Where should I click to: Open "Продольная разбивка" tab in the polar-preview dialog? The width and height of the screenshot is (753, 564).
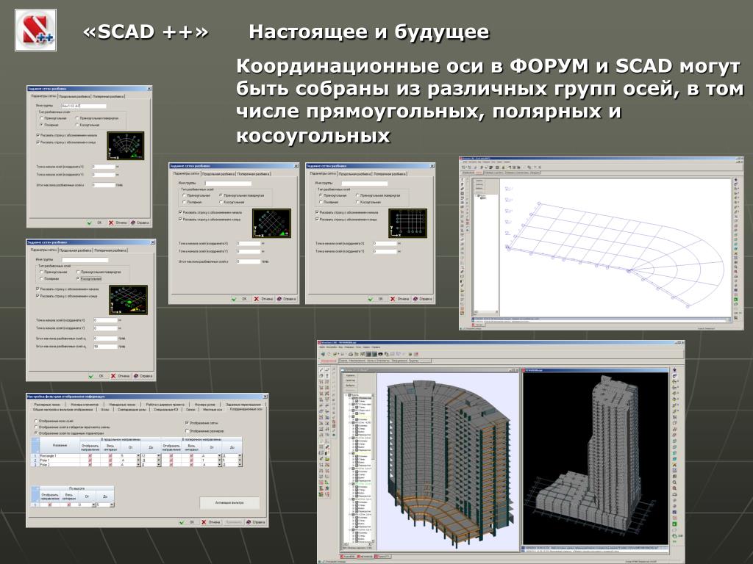[74, 96]
